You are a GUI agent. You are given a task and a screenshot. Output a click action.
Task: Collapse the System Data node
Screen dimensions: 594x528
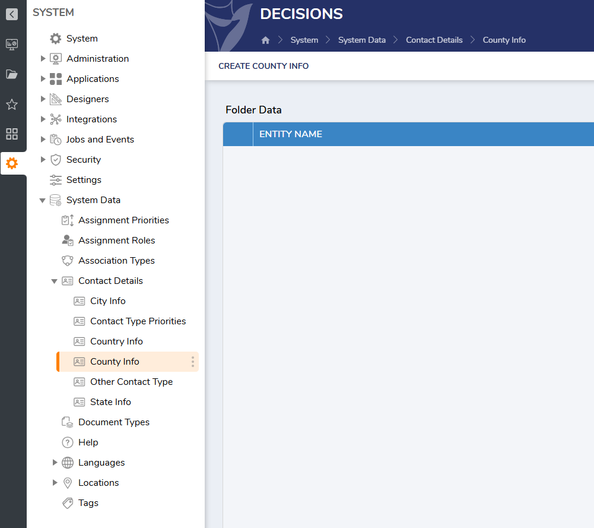43,201
